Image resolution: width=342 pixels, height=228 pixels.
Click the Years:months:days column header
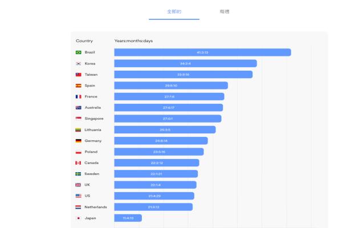(x=133, y=41)
